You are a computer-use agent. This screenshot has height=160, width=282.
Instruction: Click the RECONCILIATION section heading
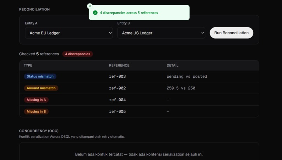coord(34,9)
